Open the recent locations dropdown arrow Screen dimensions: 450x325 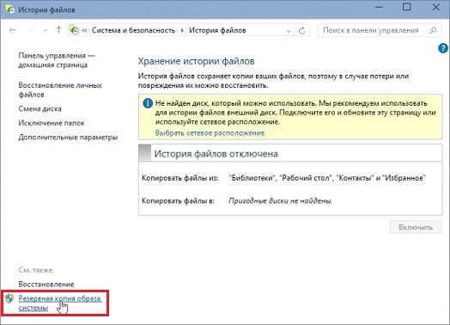click(45, 30)
